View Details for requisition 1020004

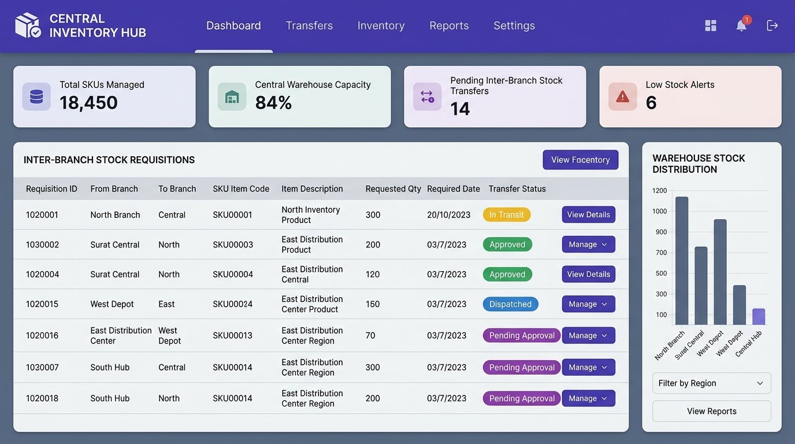588,274
